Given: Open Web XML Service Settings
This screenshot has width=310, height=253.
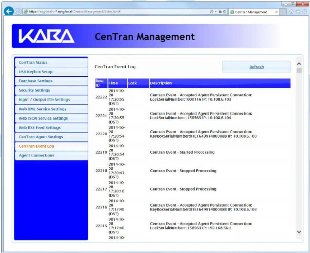Looking at the screenshot, I should tap(51, 109).
